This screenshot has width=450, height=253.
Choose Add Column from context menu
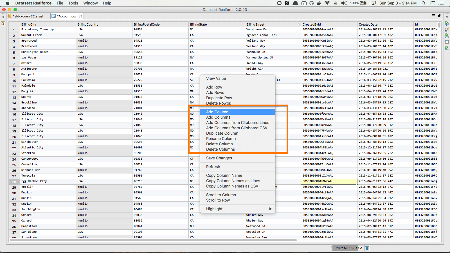click(217, 112)
